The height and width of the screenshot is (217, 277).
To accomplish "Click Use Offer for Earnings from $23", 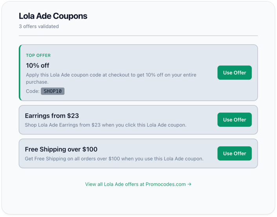I will (x=234, y=120).
